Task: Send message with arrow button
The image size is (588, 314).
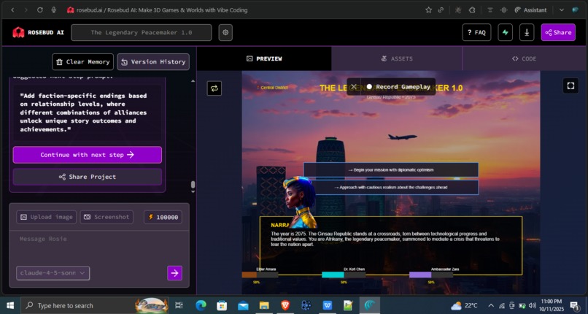Action: [x=175, y=273]
